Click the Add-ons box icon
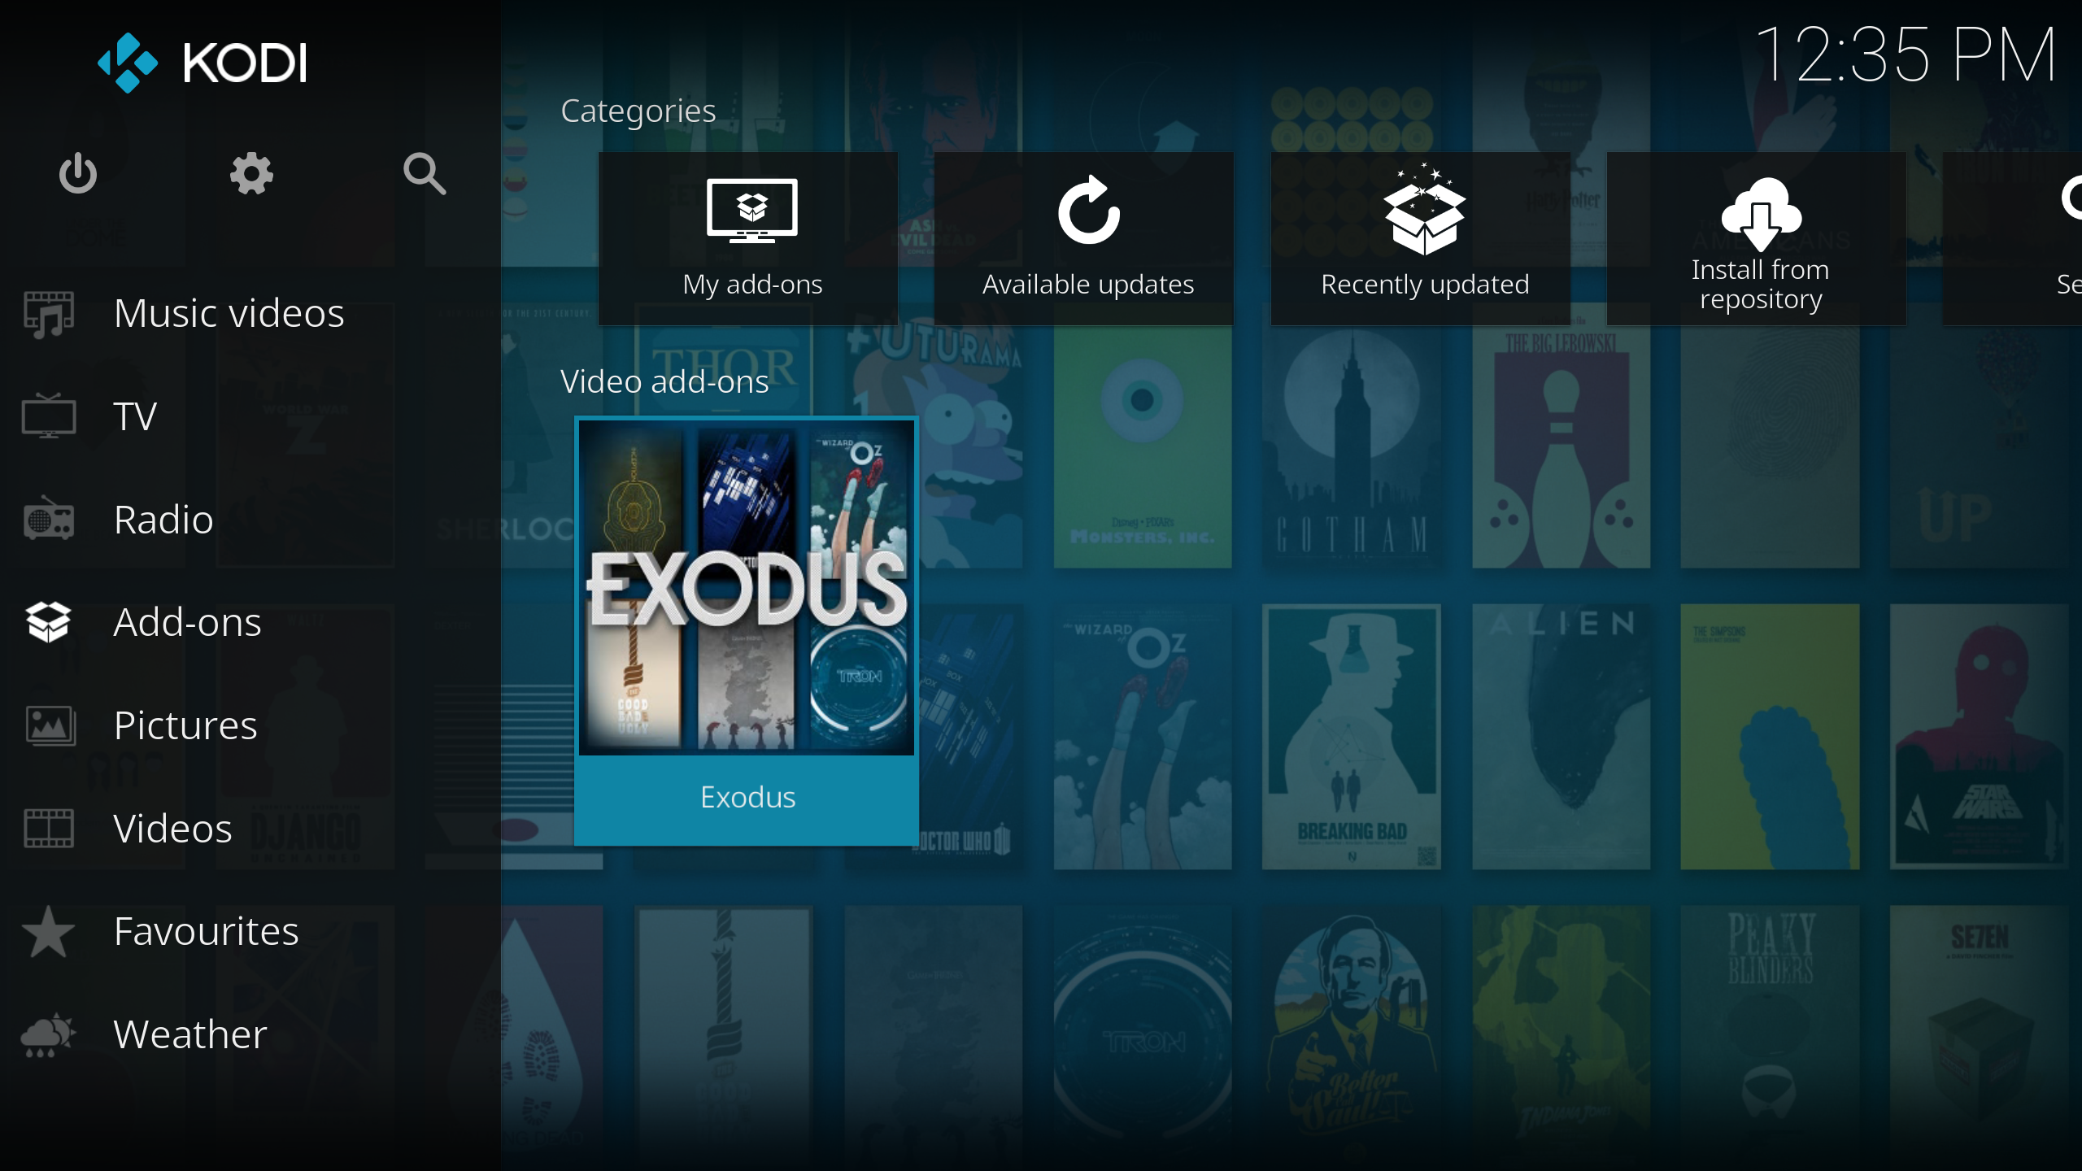This screenshot has height=1171, width=2082. (x=49, y=622)
